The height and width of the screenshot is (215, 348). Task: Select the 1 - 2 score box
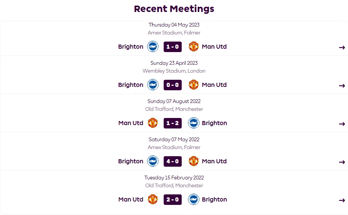[x=173, y=123]
